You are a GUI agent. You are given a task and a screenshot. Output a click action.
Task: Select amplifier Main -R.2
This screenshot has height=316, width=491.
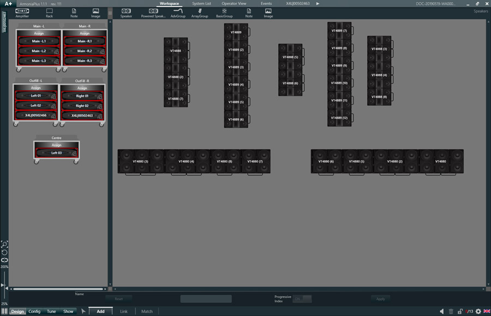click(85, 51)
